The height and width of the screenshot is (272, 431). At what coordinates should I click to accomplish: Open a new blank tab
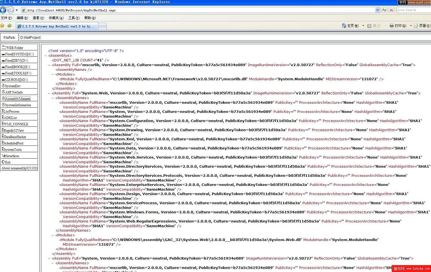point(102,27)
